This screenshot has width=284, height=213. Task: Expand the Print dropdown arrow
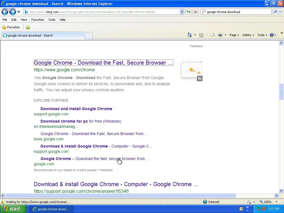(x=225, y=35)
